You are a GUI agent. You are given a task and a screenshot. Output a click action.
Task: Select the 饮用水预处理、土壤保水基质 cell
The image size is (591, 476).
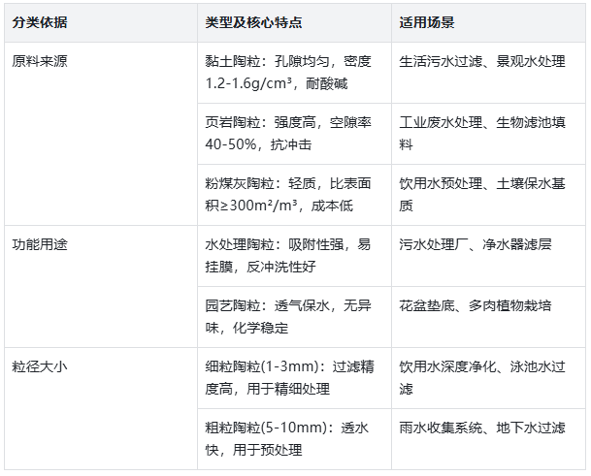[x=482, y=194]
